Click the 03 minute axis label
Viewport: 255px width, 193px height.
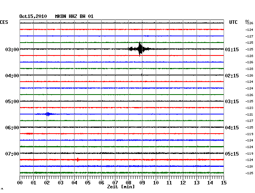coord(60,183)
